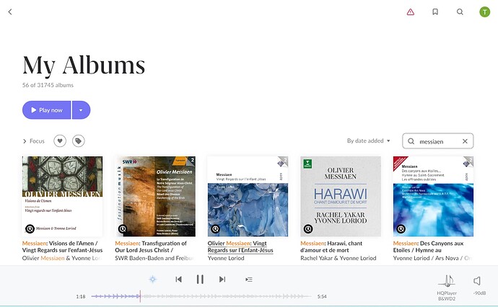Click Qobuz badge on Vingt Regards cover
The height and width of the screenshot is (307, 498).
coord(215,228)
